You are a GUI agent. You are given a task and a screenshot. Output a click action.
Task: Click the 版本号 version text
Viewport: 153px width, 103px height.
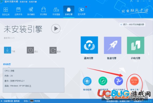click(9, 38)
